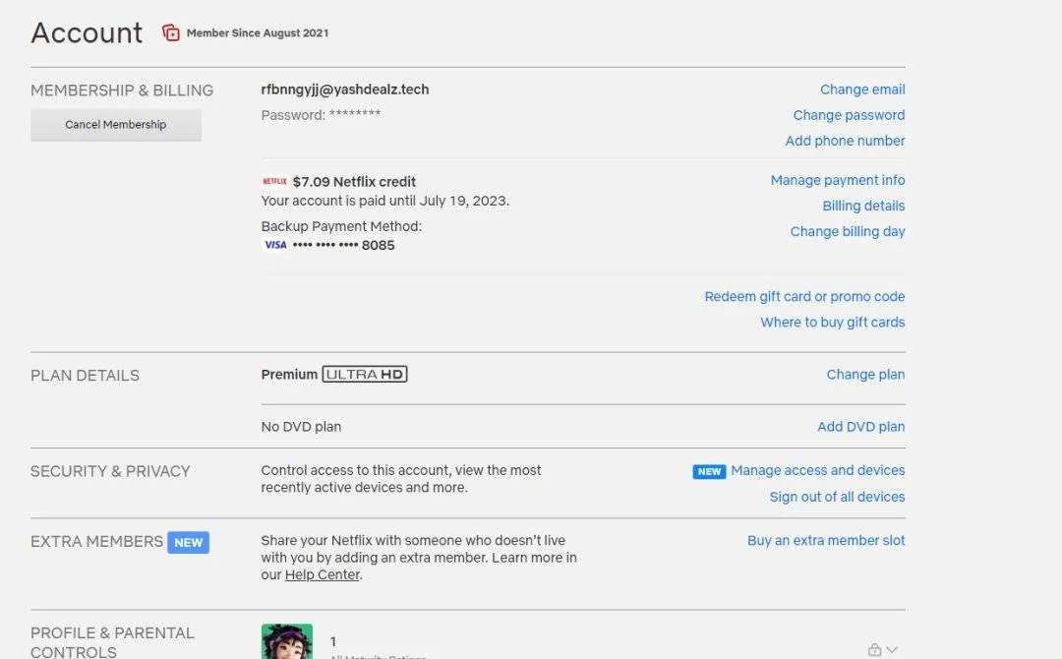
Task: Click the VISA card logo
Action: click(x=275, y=245)
